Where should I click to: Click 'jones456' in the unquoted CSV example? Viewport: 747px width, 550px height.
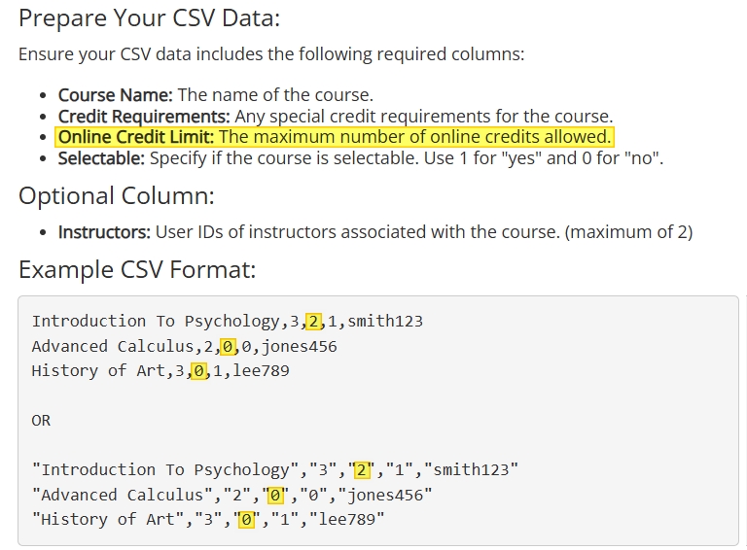pos(300,346)
